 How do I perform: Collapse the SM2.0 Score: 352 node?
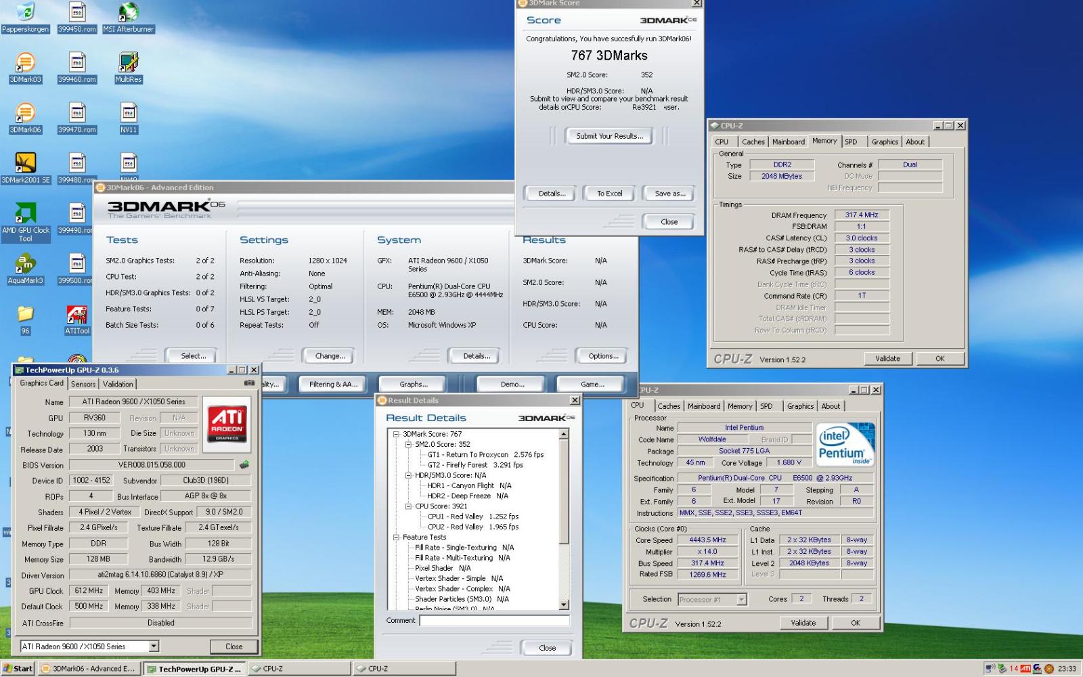409,445
